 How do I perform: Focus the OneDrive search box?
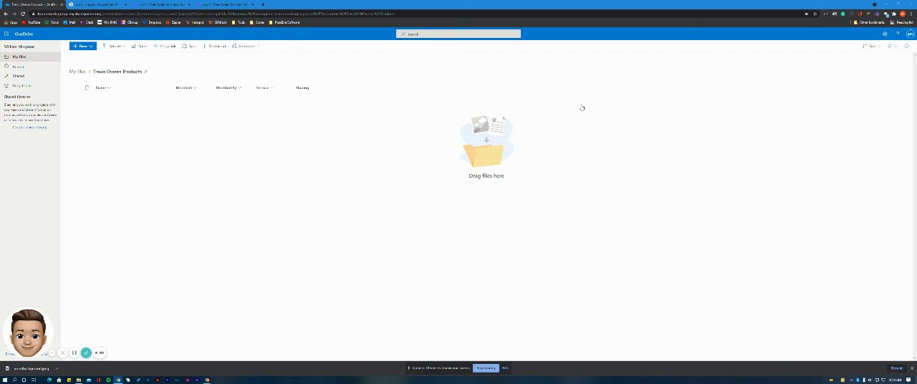coord(458,34)
